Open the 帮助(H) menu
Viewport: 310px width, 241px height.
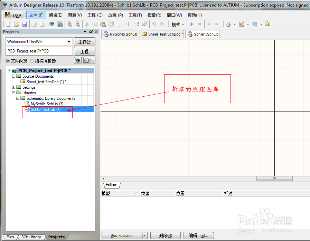pyautogui.click(x=195, y=15)
